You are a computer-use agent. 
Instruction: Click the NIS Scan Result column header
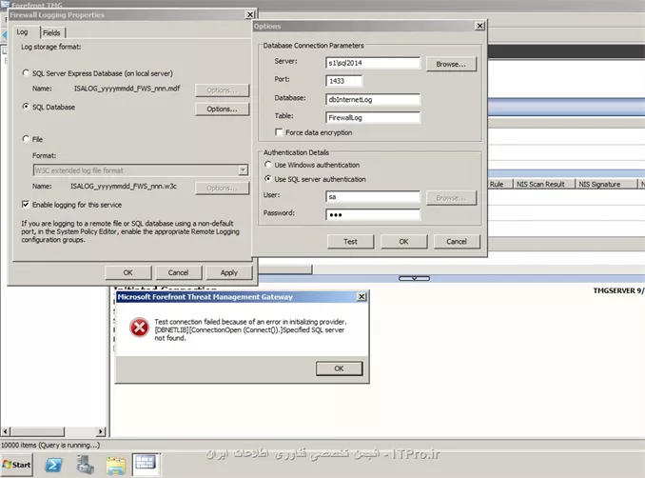tap(544, 184)
